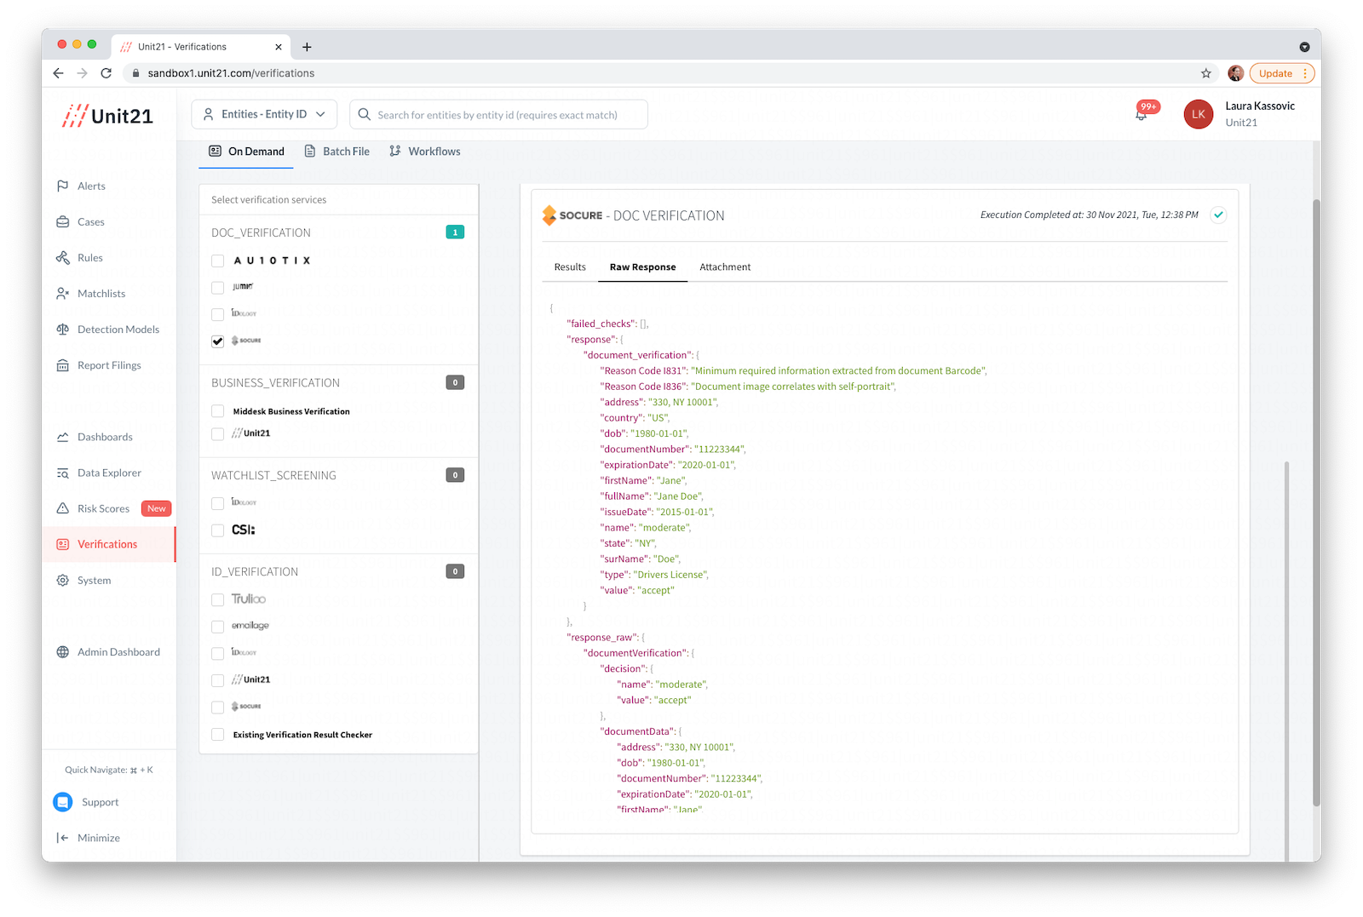This screenshot has height=917, width=1363.
Task: Click the BUSINESS_VERIFICATION count badge
Action: coord(456,382)
